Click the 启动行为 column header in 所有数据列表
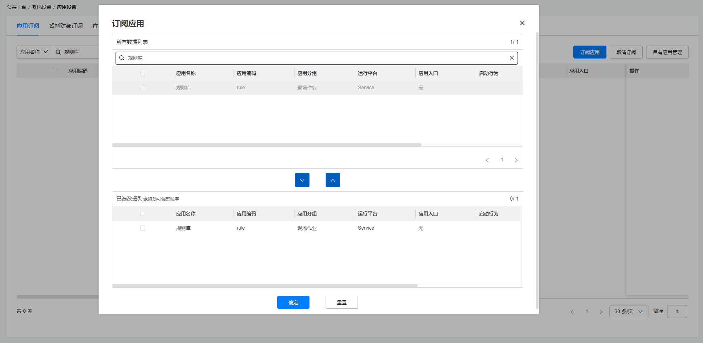Image resolution: width=703 pixels, height=343 pixels. coord(489,73)
